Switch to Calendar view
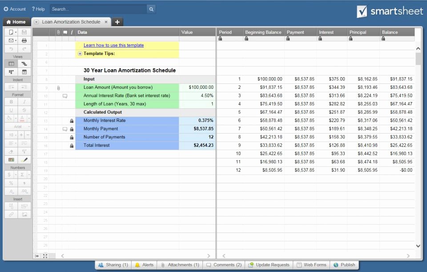 (x=24, y=72)
